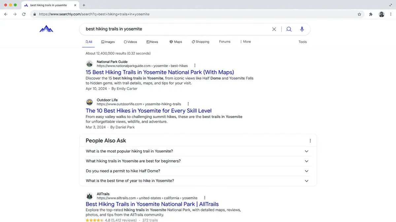Reload the page
This screenshot has height=222, width=396.
[x=24, y=14]
